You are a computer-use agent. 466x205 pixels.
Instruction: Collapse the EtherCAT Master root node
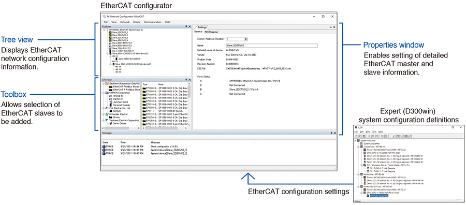click(104, 30)
